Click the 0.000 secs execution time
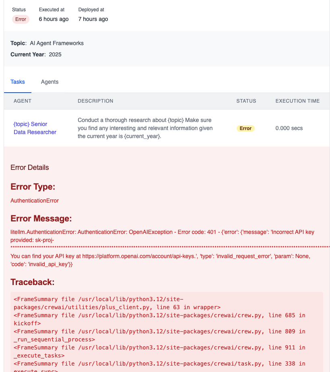The image size is (330, 372). 289,128
